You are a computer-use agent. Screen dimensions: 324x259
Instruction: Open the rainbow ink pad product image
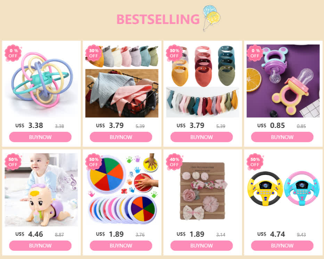[122, 189]
